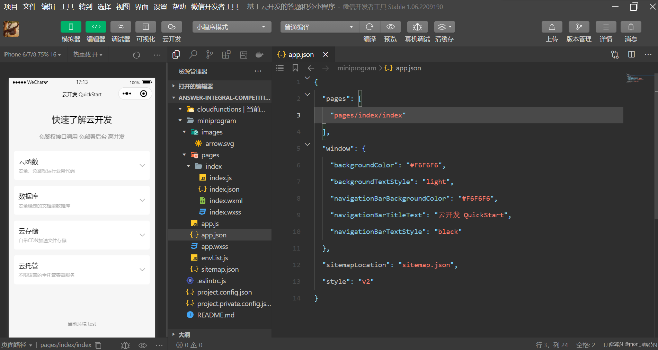Open the normal compile mode dropdown
Screen dimensions: 658x350
click(319, 27)
